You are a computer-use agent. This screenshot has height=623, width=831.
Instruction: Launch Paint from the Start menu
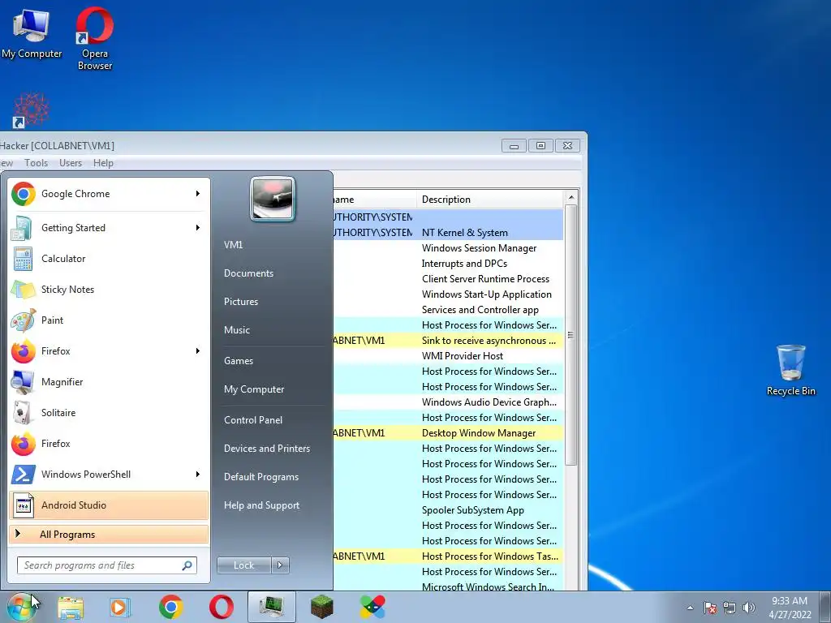(x=109, y=320)
